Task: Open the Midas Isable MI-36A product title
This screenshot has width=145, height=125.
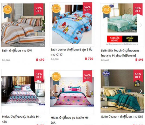Action: [70, 120]
